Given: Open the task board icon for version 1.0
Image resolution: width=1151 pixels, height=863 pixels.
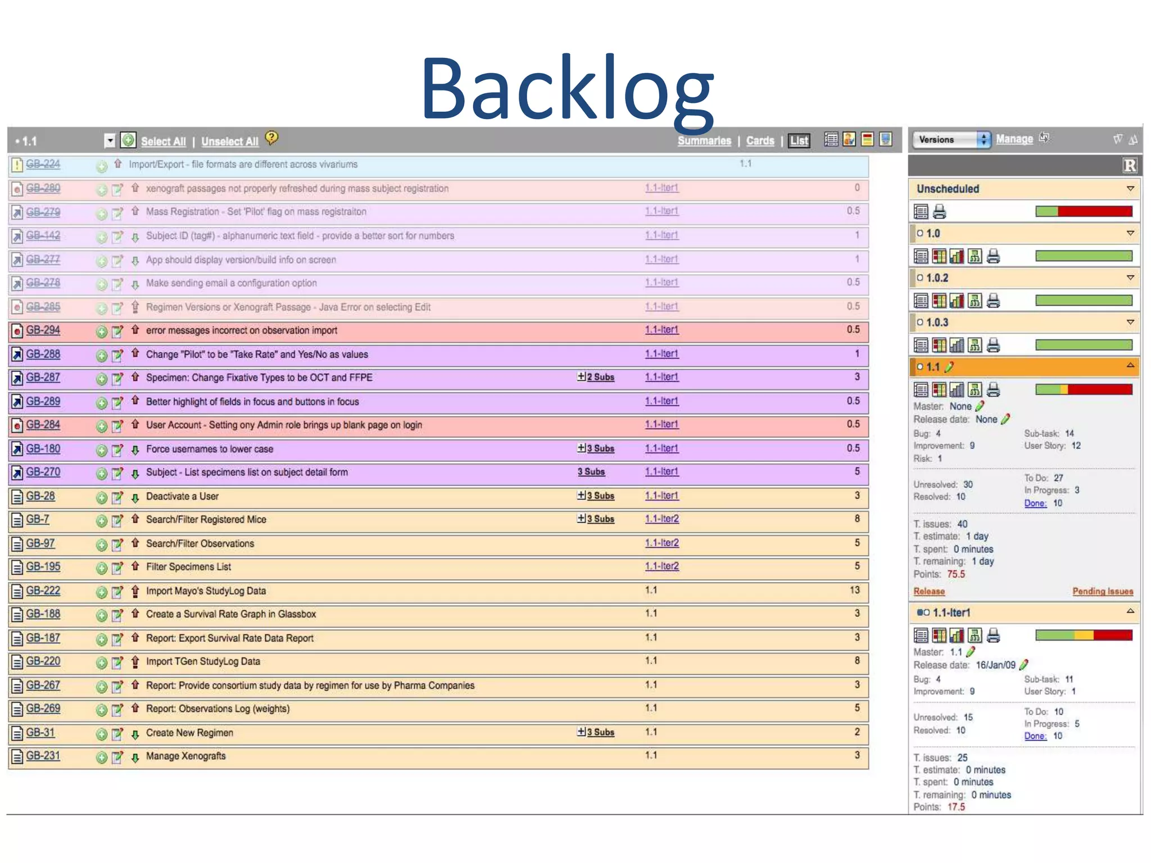Looking at the screenshot, I should click(939, 257).
